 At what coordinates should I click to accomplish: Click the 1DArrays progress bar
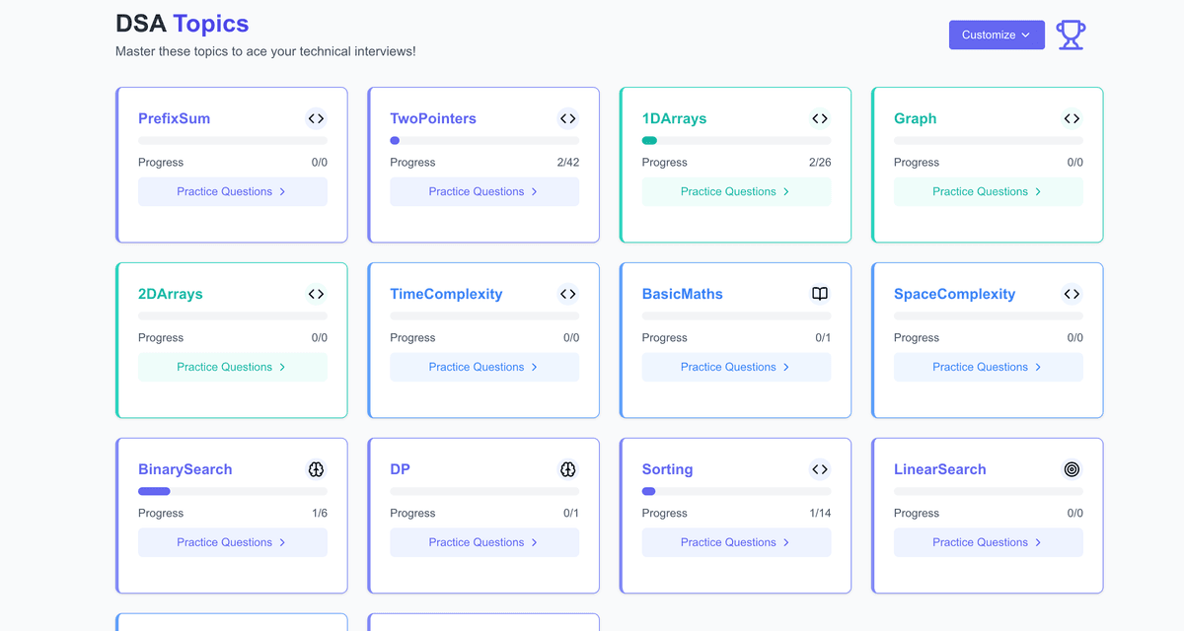point(737,141)
